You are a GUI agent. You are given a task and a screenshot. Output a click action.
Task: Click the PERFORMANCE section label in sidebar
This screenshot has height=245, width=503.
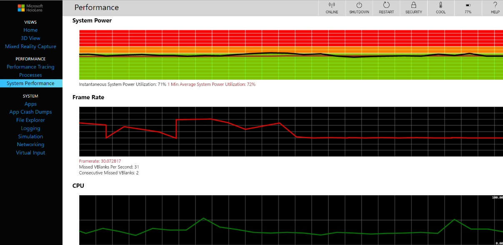click(x=30, y=59)
